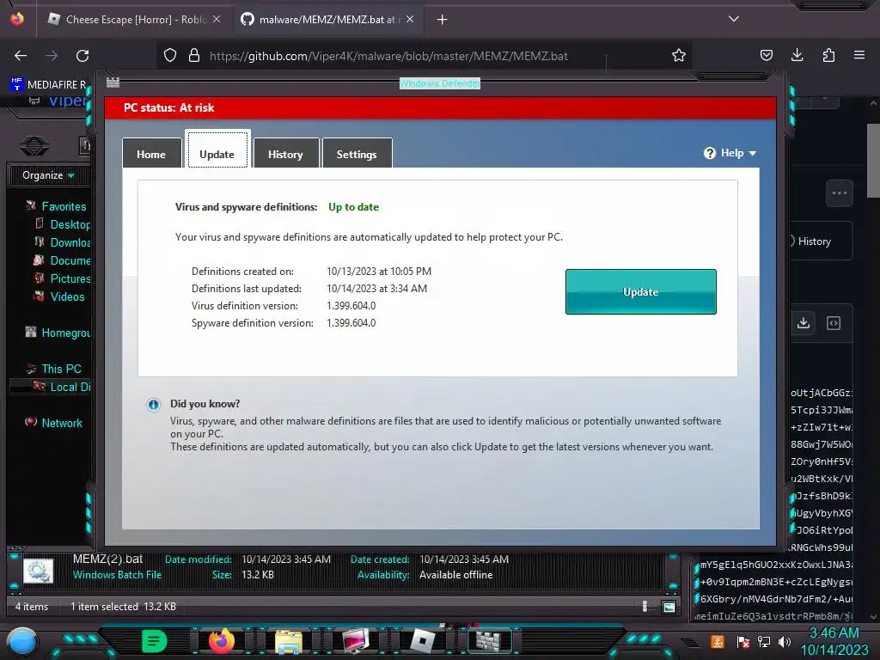Viewport: 880px width, 660px height.
Task: Open the Settings tab in Windows Defender
Action: (357, 153)
